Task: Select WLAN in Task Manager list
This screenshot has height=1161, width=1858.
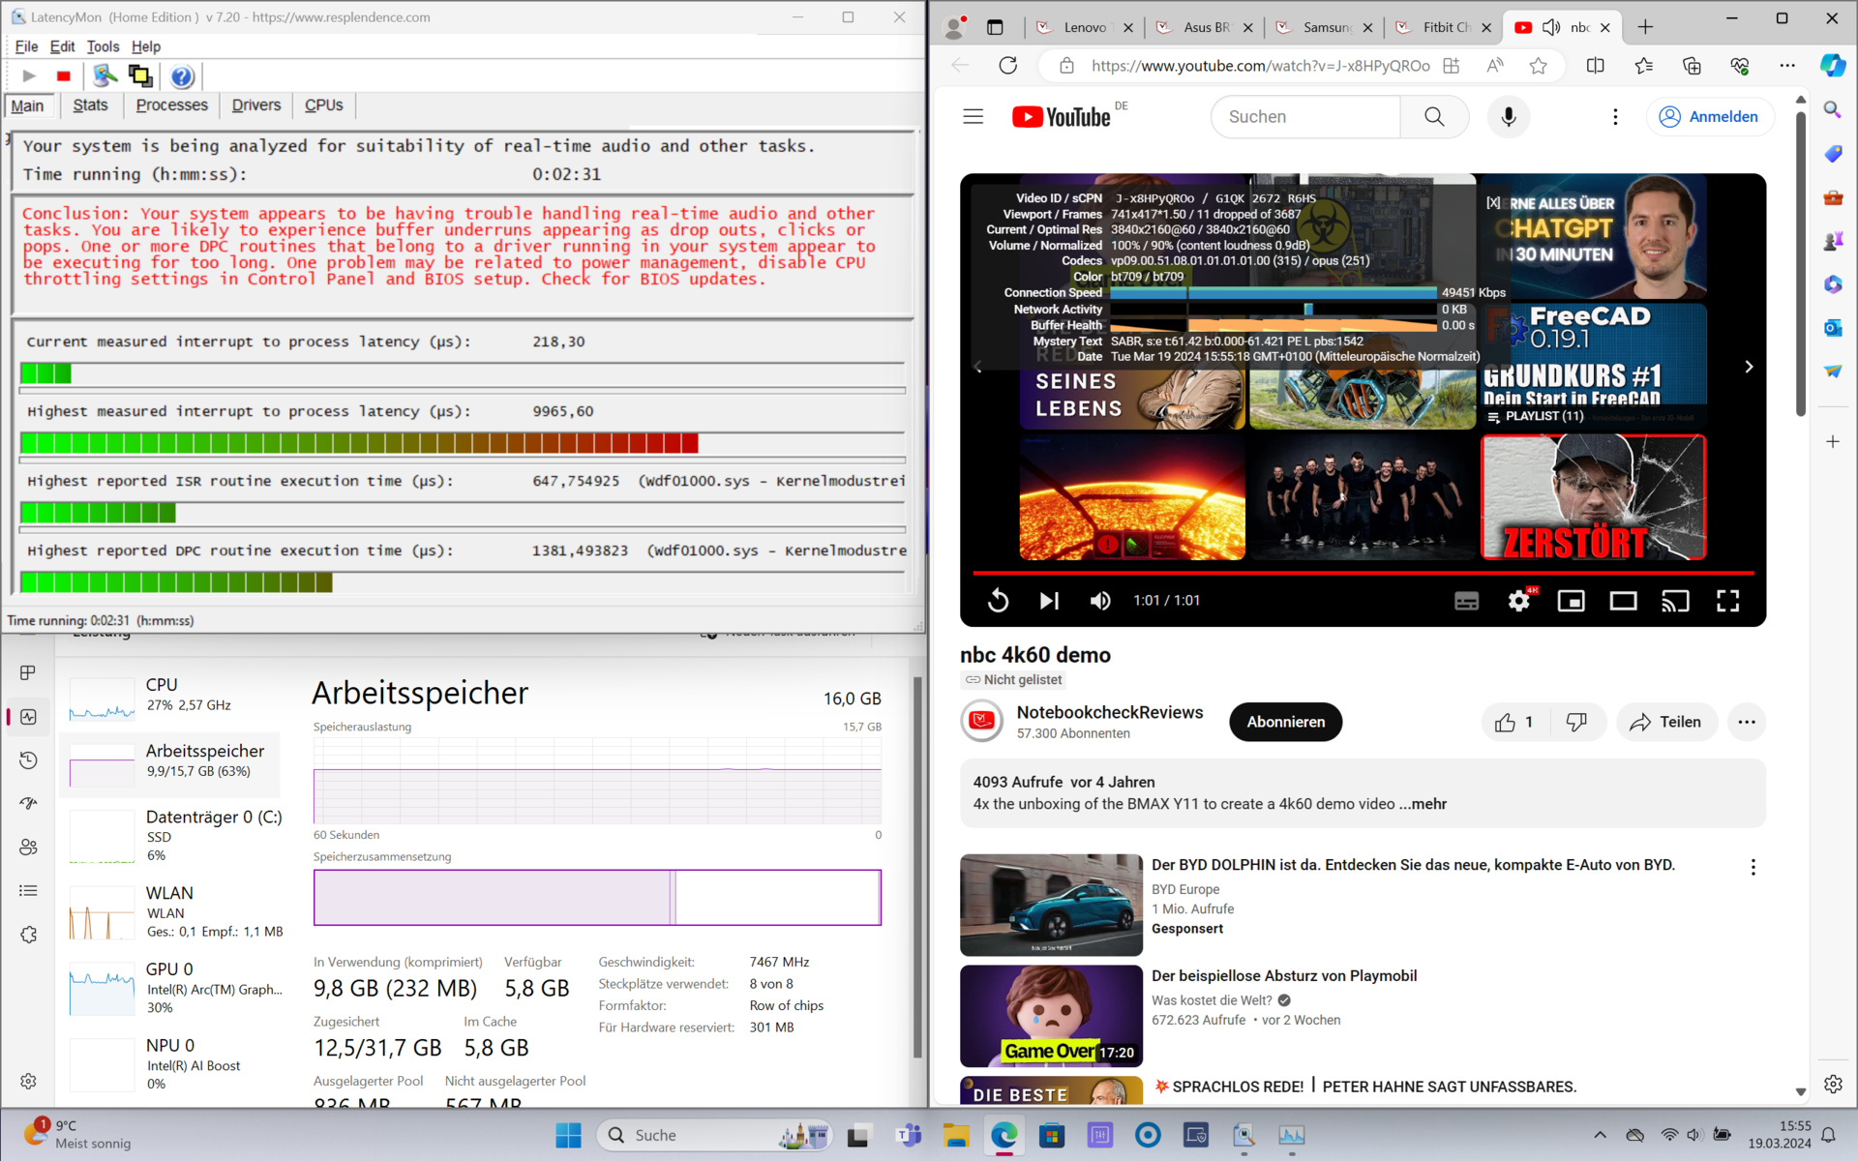Action: click(x=170, y=911)
